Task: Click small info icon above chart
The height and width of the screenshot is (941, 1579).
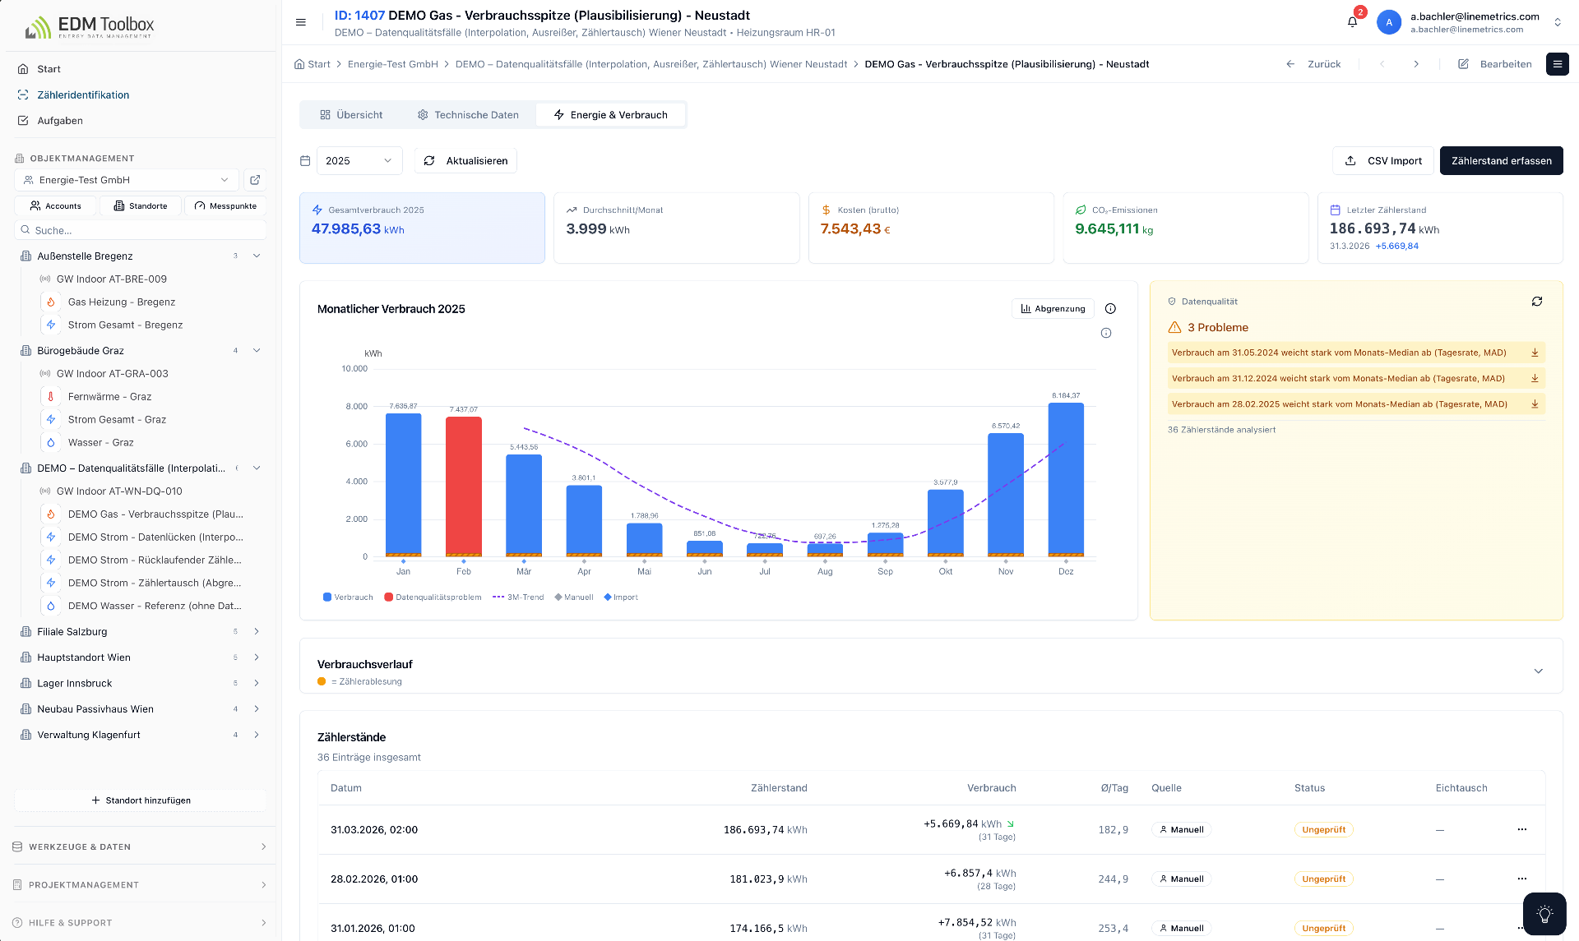Action: tap(1106, 333)
